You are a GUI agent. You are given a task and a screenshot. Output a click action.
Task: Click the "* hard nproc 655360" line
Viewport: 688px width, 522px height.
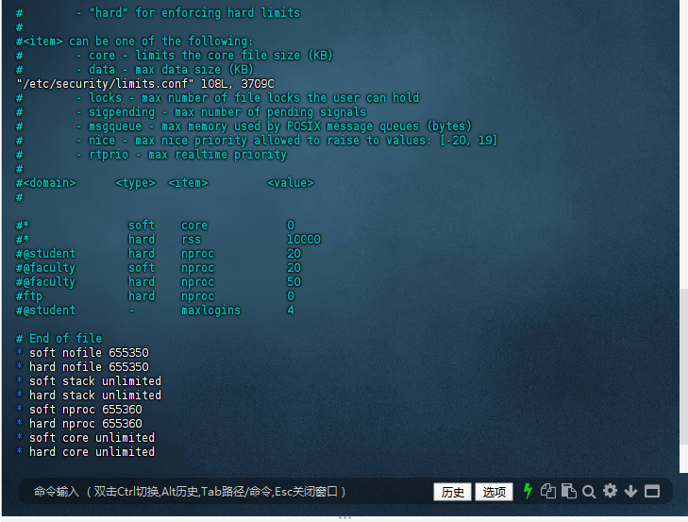(x=79, y=424)
